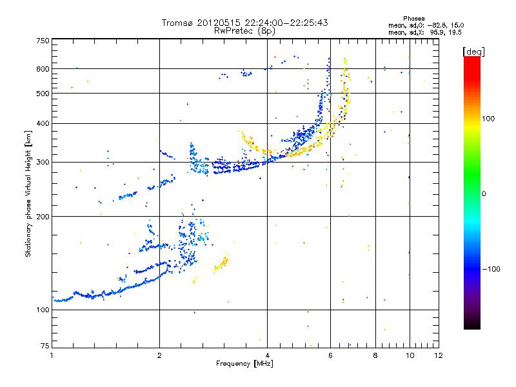Click the colorbar tick label '0'
The image size is (516, 387).
[484, 194]
